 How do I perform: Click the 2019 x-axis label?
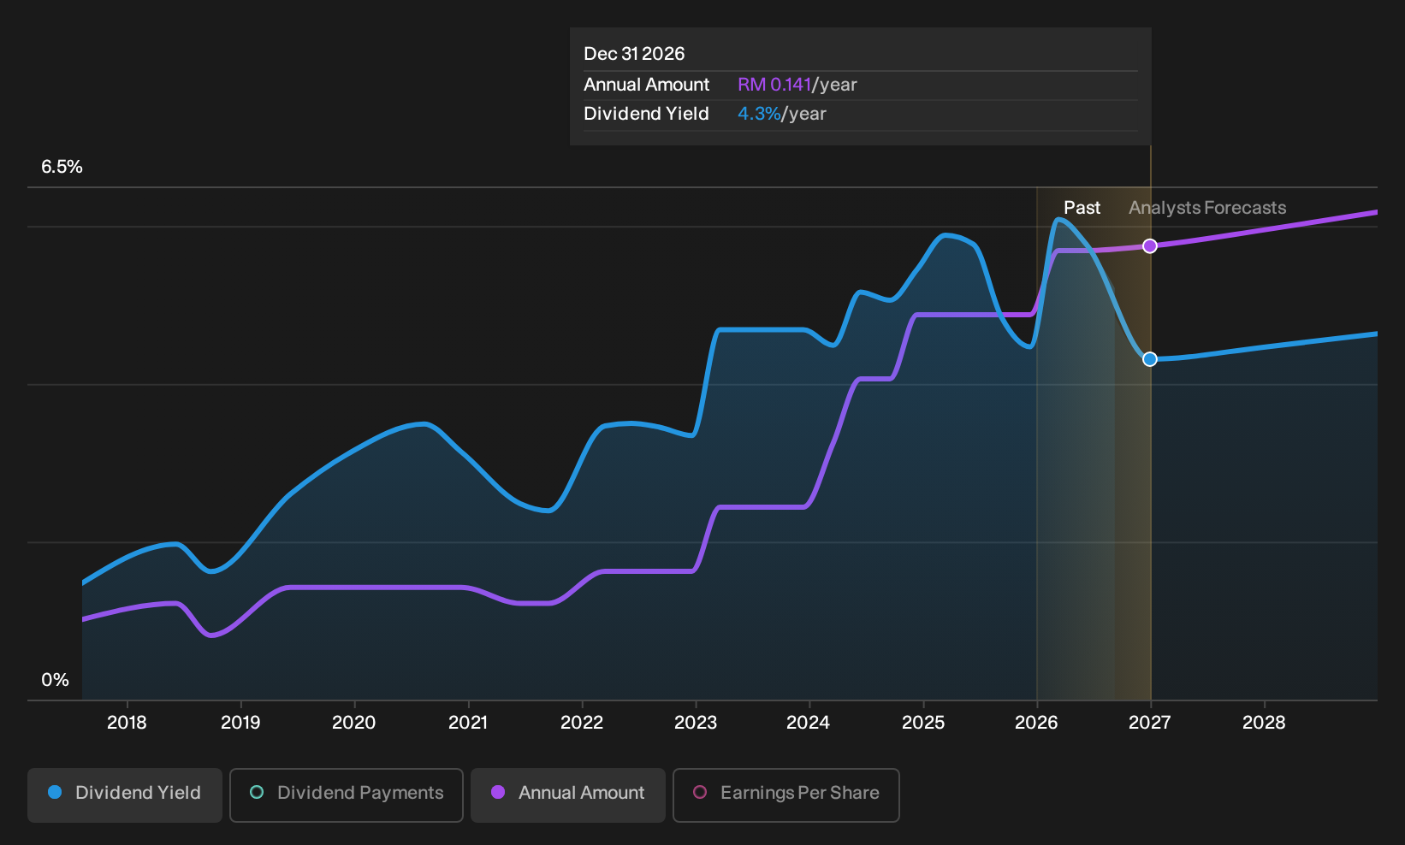240,723
